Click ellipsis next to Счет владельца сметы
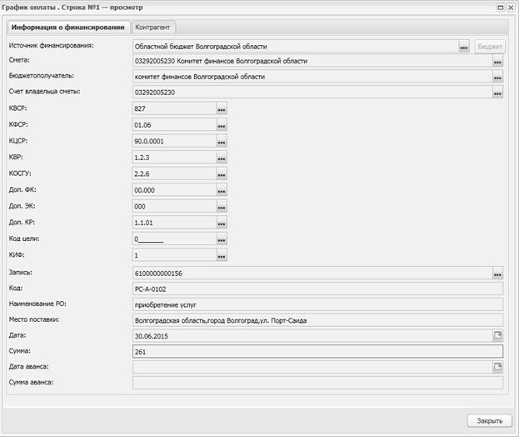 [497, 93]
